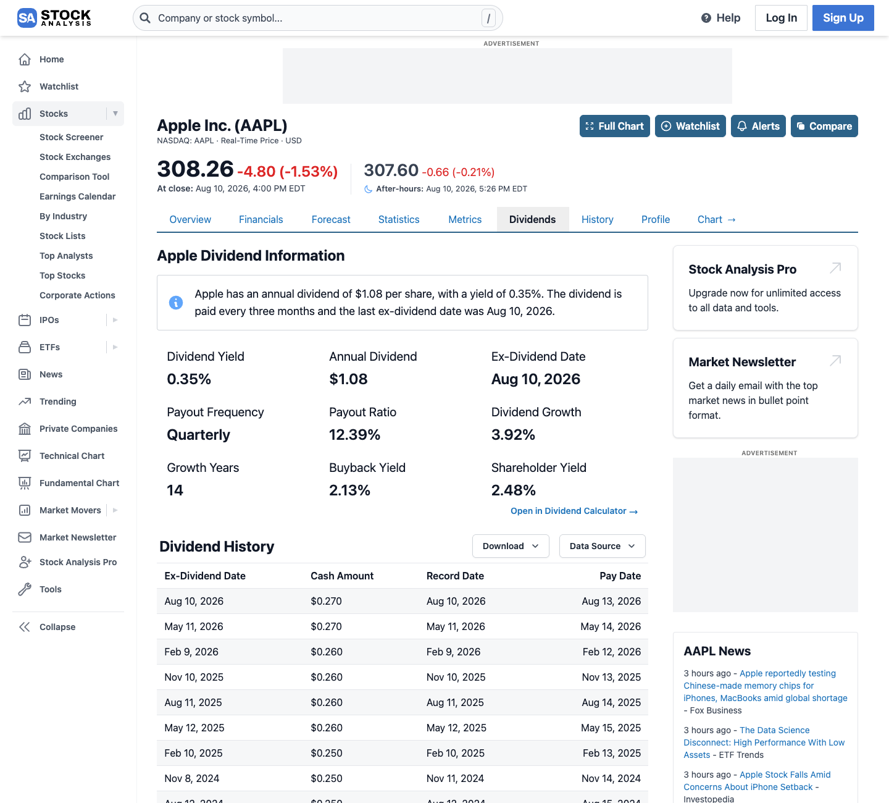Screen dimensions: 889x803
Task: Click the Stock Analysis logo
Action: (54, 18)
